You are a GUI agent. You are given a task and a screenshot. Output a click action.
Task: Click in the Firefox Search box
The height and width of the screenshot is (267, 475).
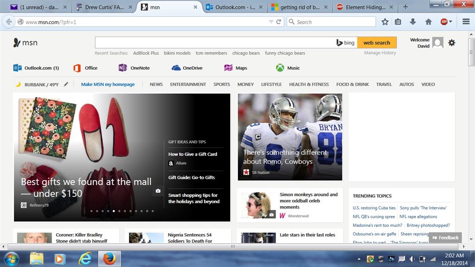tap(331, 22)
